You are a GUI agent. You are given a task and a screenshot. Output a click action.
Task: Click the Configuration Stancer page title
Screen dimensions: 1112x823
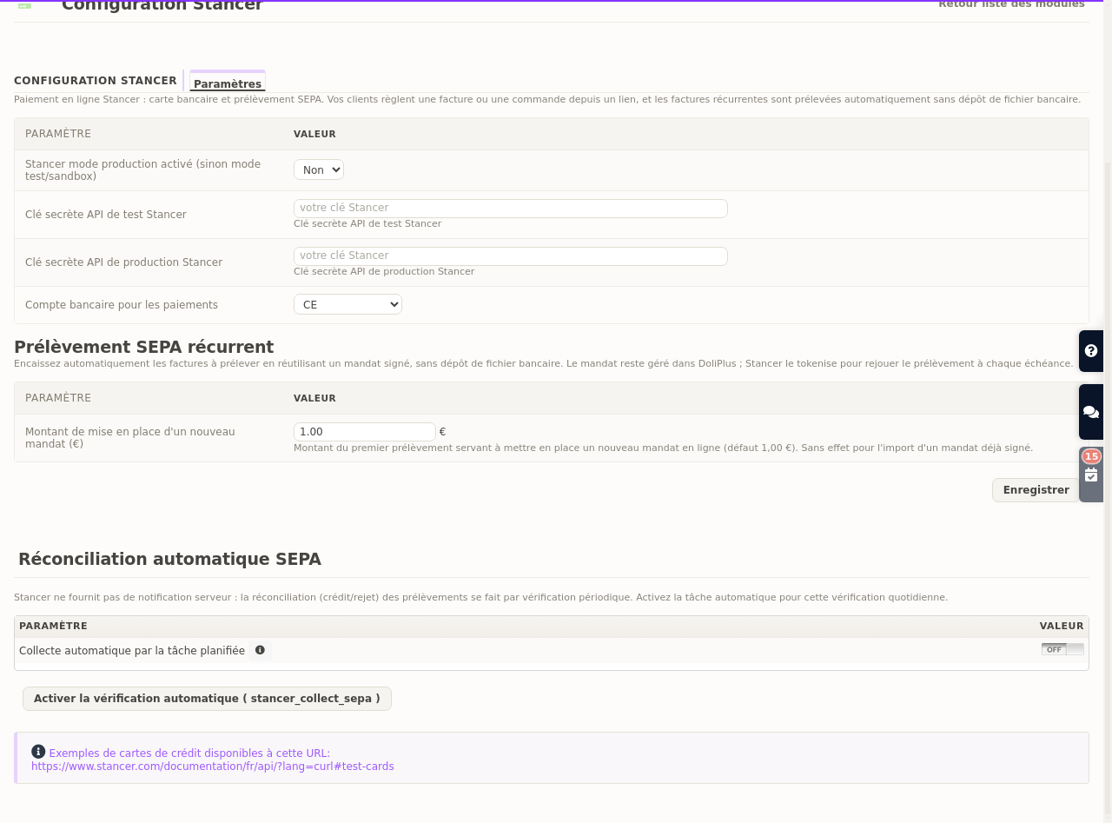(x=162, y=5)
